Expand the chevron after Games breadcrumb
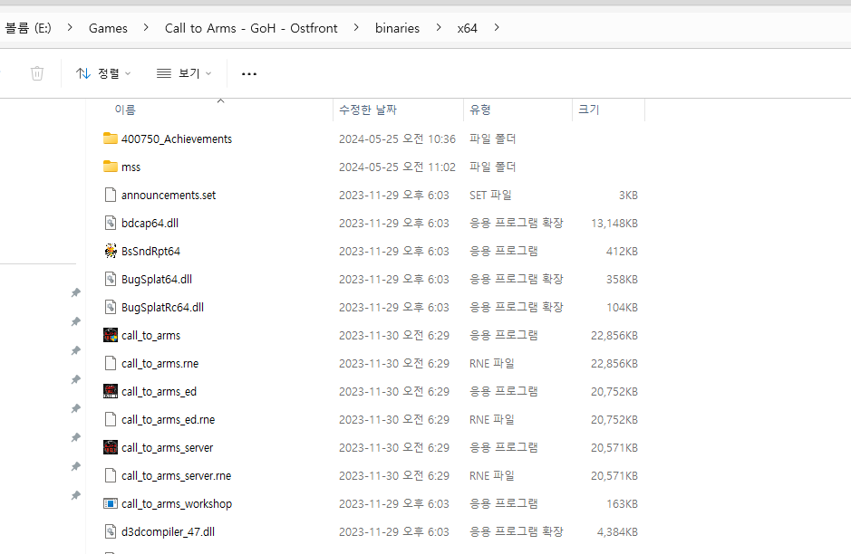This screenshot has height=554, width=851. pos(146,27)
